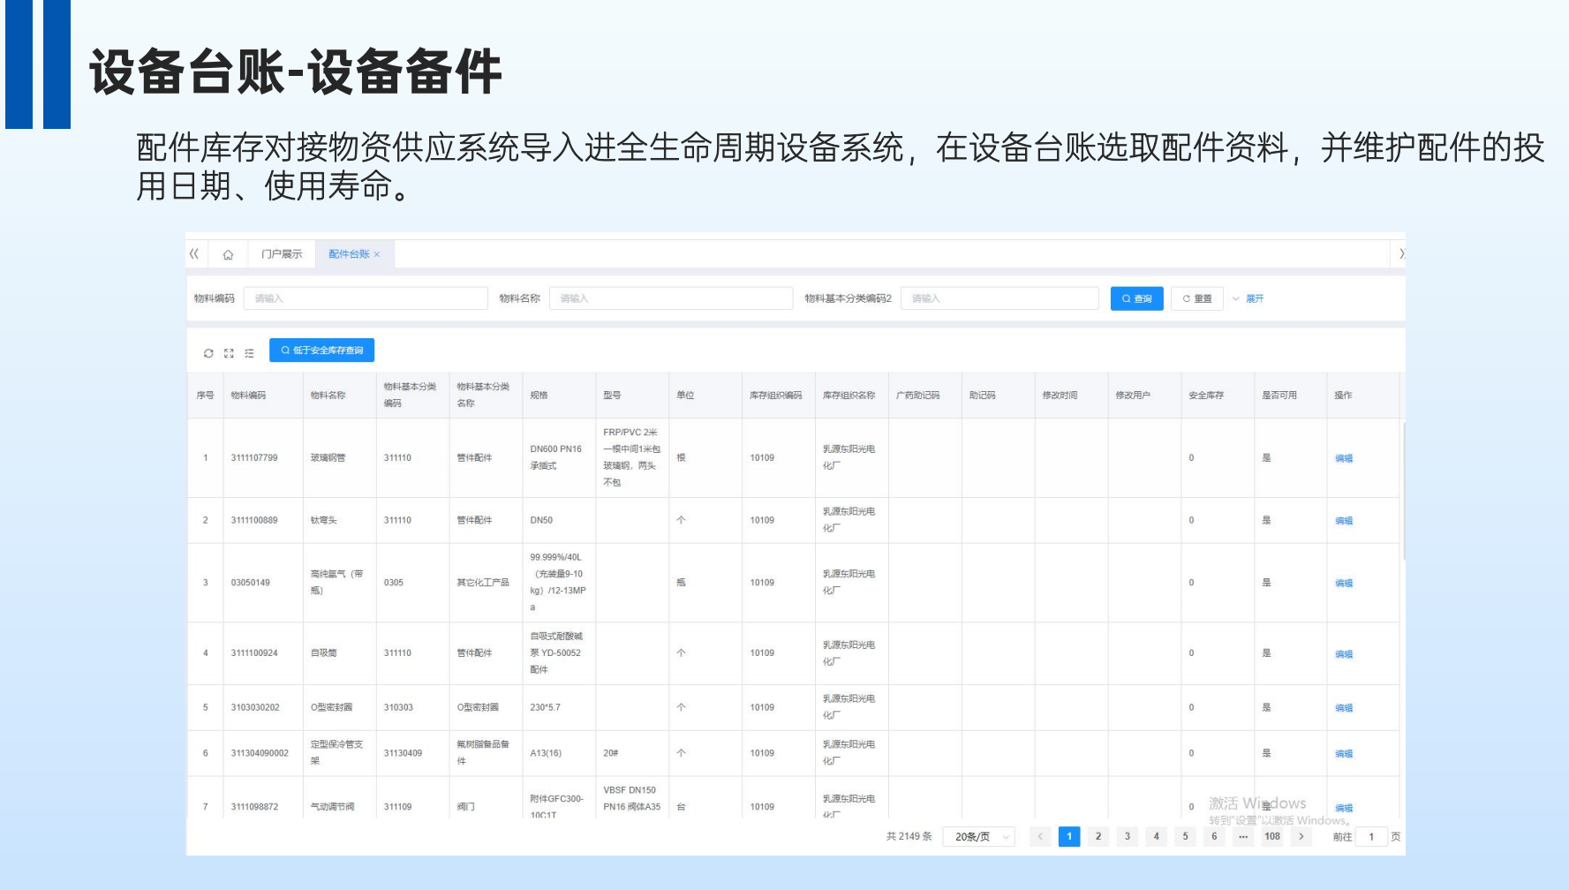Open the 20条/页 page size dropdown
This screenshot has height=890, width=1569.
[979, 836]
